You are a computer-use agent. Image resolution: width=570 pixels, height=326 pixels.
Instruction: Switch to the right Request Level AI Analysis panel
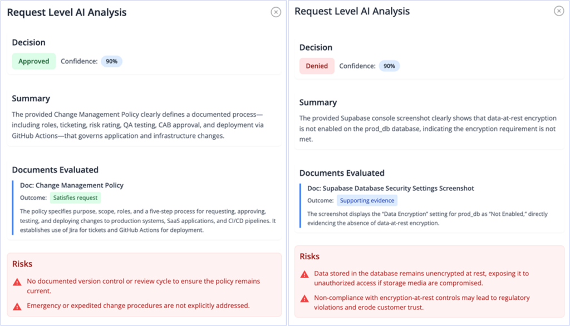[352, 11]
